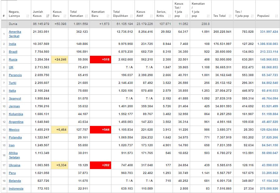This screenshot has width=280, height=193.
Task: Open the Rusia country link
Action: click(x=13, y=60)
